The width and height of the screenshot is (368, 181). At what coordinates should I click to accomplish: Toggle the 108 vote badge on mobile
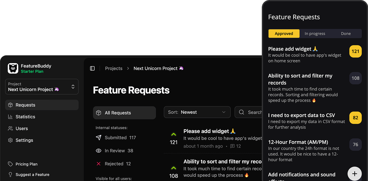pyautogui.click(x=355, y=78)
